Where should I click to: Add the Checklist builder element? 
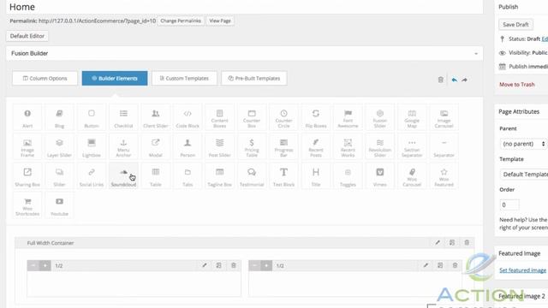tap(123, 118)
